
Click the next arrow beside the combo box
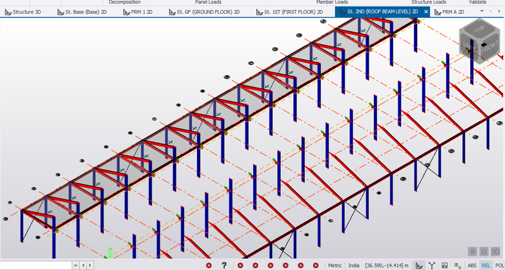pyautogui.click(x=90, y=266)
